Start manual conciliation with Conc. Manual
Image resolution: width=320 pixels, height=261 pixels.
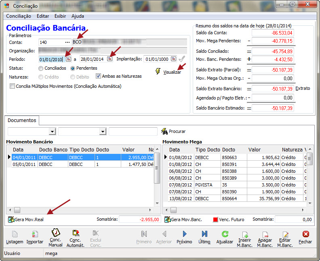(55, 235)
